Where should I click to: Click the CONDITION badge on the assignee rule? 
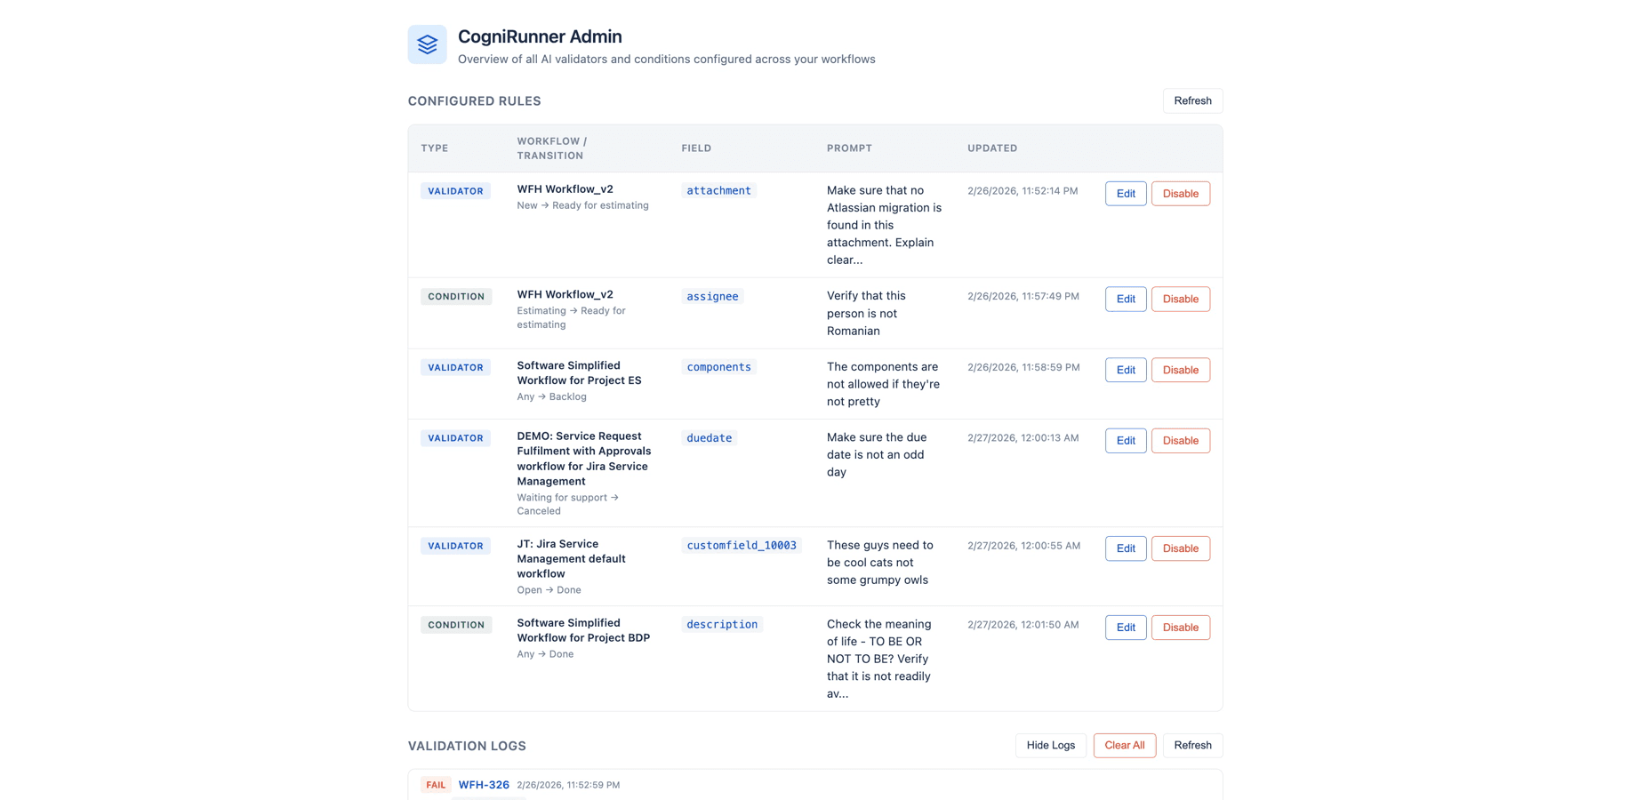456,296
